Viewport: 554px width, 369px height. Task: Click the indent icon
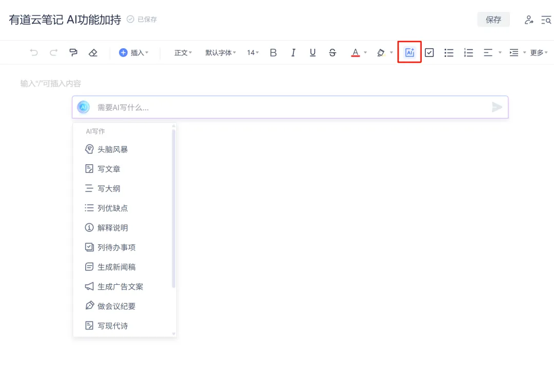click(x=513, y=53)
